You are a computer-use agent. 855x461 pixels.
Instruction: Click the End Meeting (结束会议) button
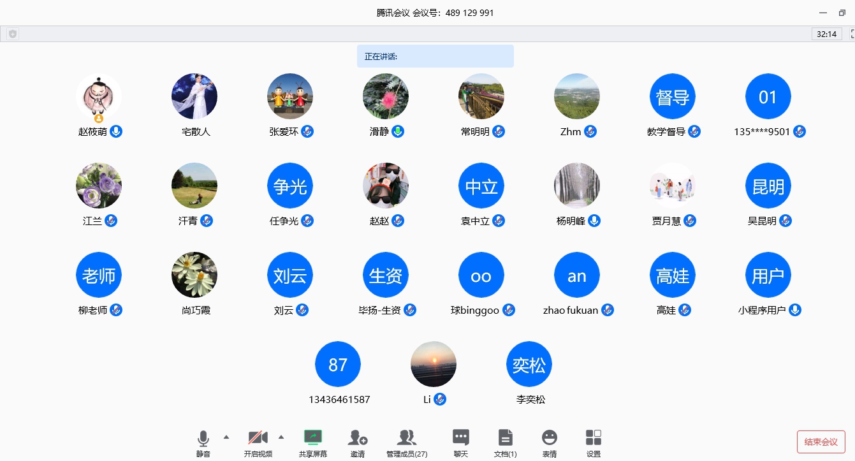pos(821,442)
